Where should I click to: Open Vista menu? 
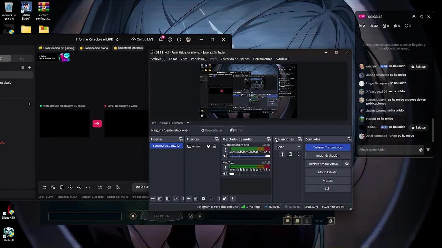coord(184,59)
